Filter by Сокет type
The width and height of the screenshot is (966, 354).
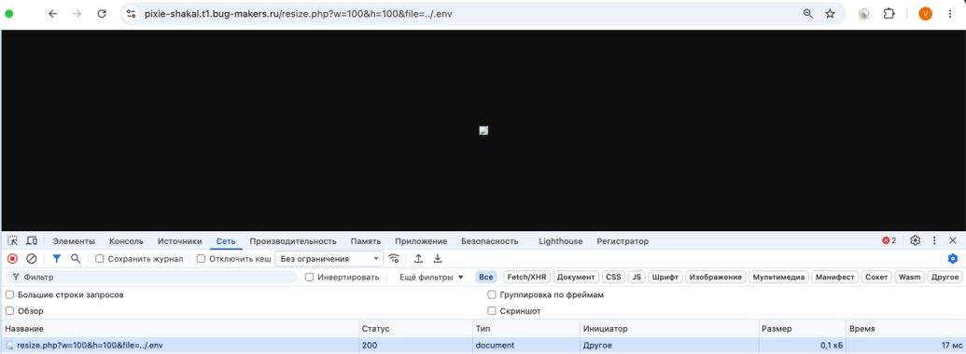tap(876, 278)
